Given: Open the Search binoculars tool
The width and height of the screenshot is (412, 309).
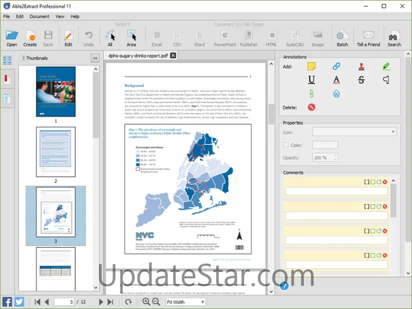Looking at the screenshot, I should [394, 39].
